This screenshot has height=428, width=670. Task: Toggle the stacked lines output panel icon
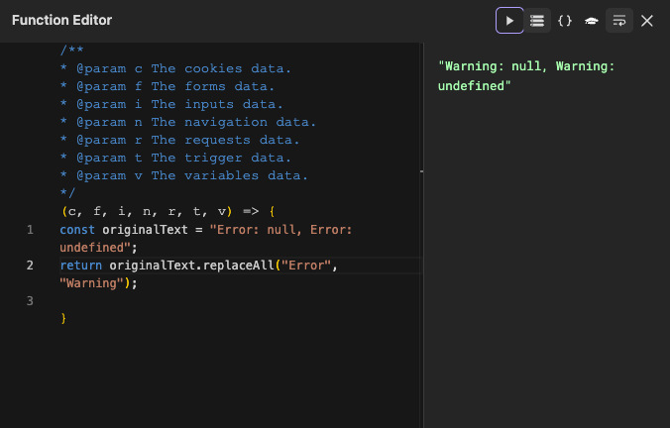click(x=537, y=21)
